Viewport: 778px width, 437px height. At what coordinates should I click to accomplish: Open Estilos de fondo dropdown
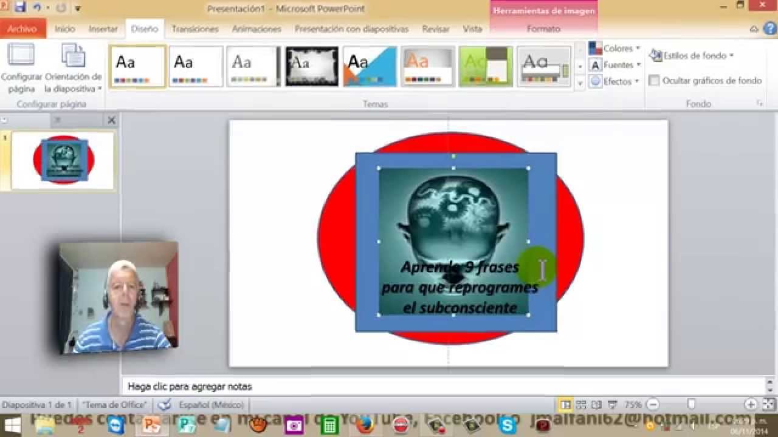pos(692,55)
